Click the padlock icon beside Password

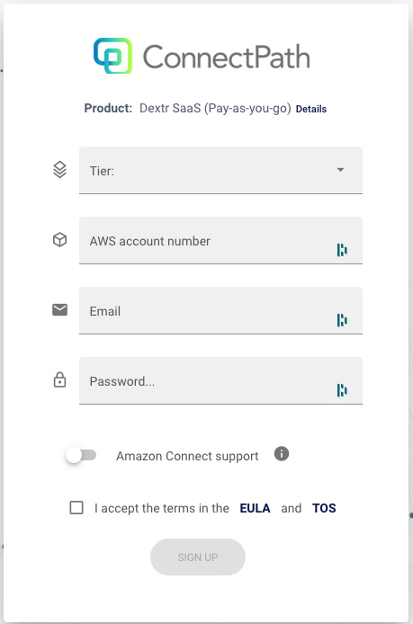tap(59, 379)
